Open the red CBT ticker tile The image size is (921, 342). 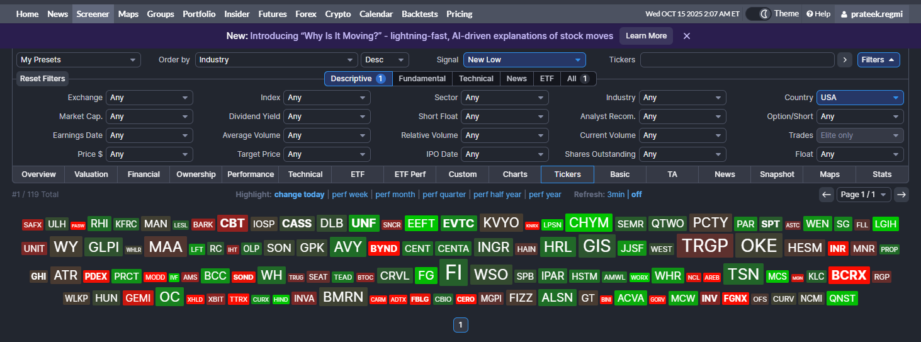pyautogui.click(x=232, y=224)
